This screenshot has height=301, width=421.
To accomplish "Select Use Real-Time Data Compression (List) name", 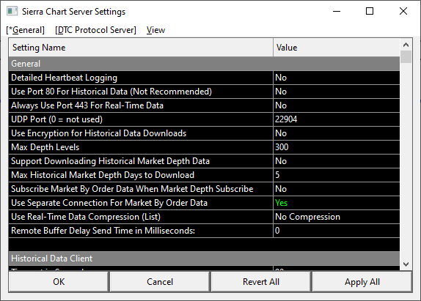I will (141, 217).
